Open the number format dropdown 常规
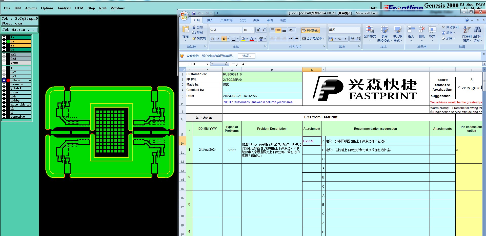Screen dimensions: 486x236 (358, 30)
